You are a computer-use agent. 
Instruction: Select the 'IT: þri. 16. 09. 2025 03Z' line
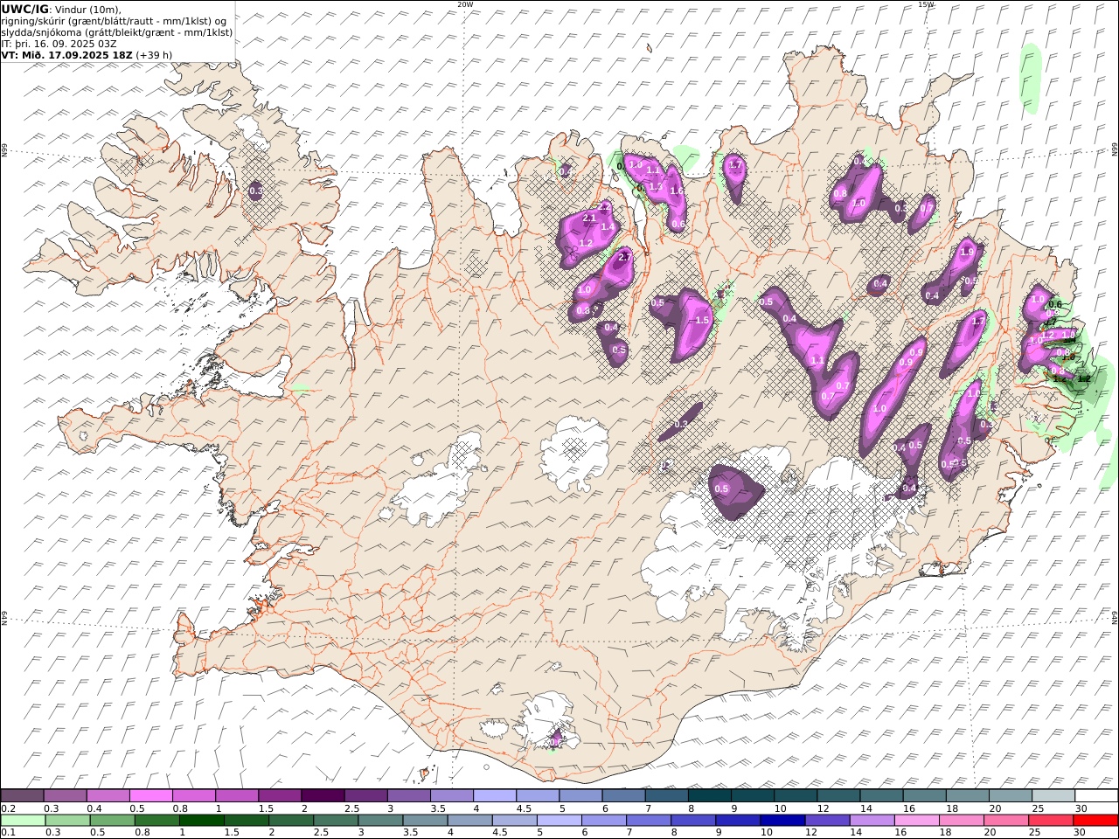pos(59,44)
